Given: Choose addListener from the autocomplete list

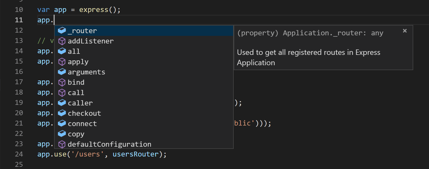Looking at the screenshot, I should pyautogui.click(x=91, y=41).
